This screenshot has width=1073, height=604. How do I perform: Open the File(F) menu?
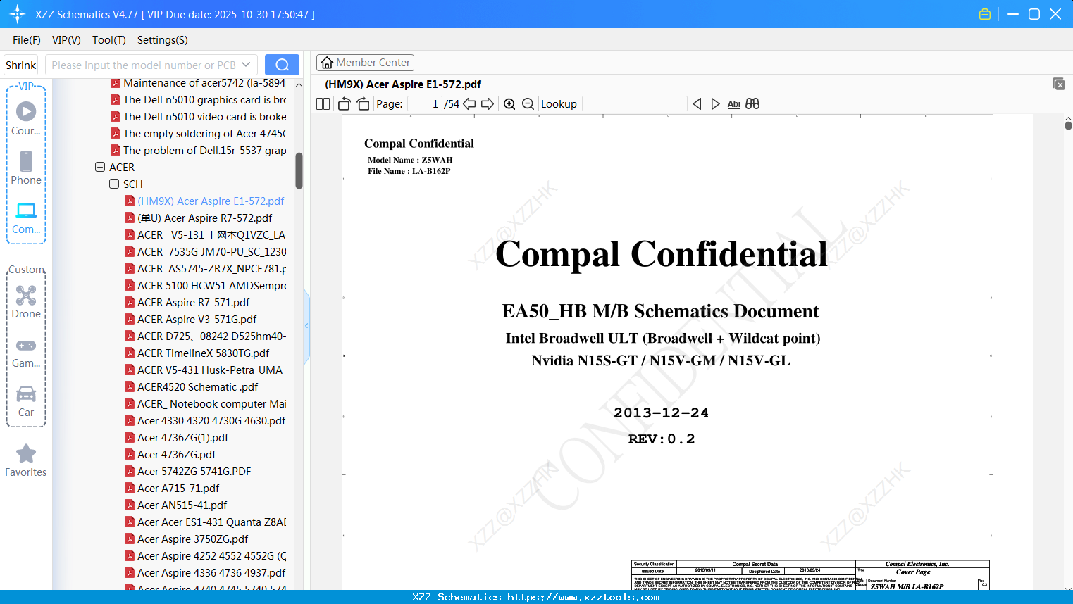tap(27, 40)
